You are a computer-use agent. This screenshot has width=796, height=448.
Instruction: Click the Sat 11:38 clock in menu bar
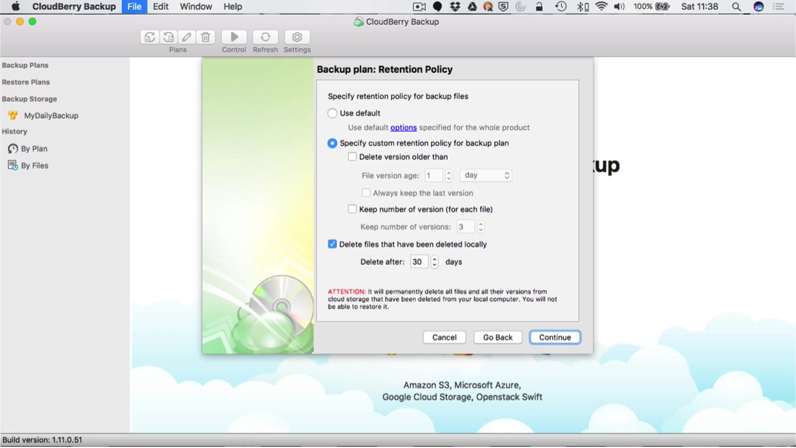[700, 7]
